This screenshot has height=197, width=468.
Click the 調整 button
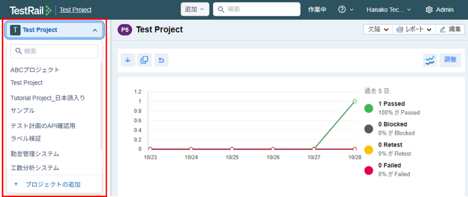tap(450, 60)
